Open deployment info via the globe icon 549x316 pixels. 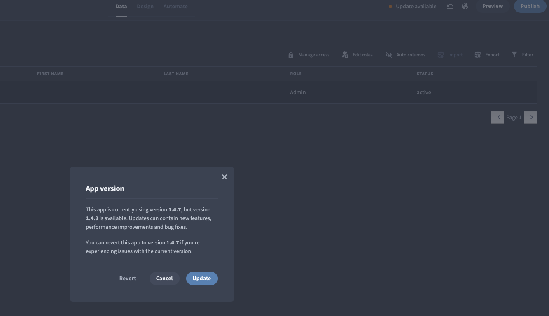[465, 6]
